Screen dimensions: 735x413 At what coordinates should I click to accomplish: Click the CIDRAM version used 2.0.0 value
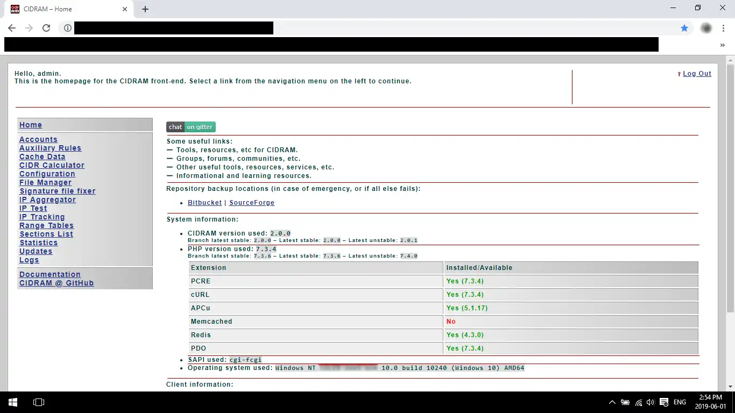click(x=280, y=233)
